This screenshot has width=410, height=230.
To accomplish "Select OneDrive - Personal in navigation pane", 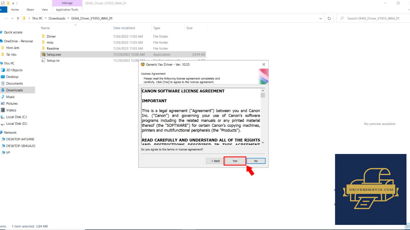I will (18, 41).
